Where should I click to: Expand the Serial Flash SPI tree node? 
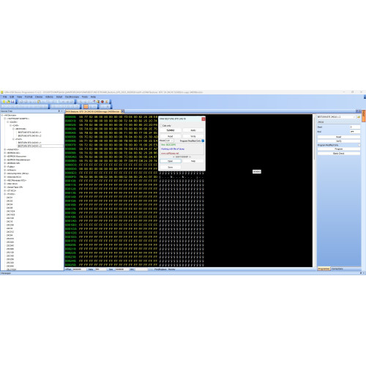coord(5,187)
